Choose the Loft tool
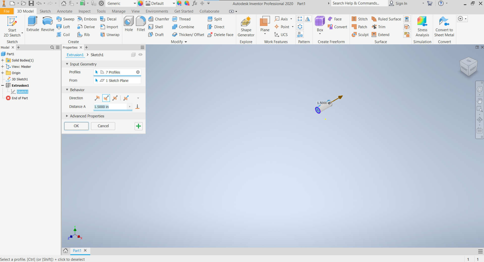The width and height of the screenshot is (484, 262). pos(63,27)
